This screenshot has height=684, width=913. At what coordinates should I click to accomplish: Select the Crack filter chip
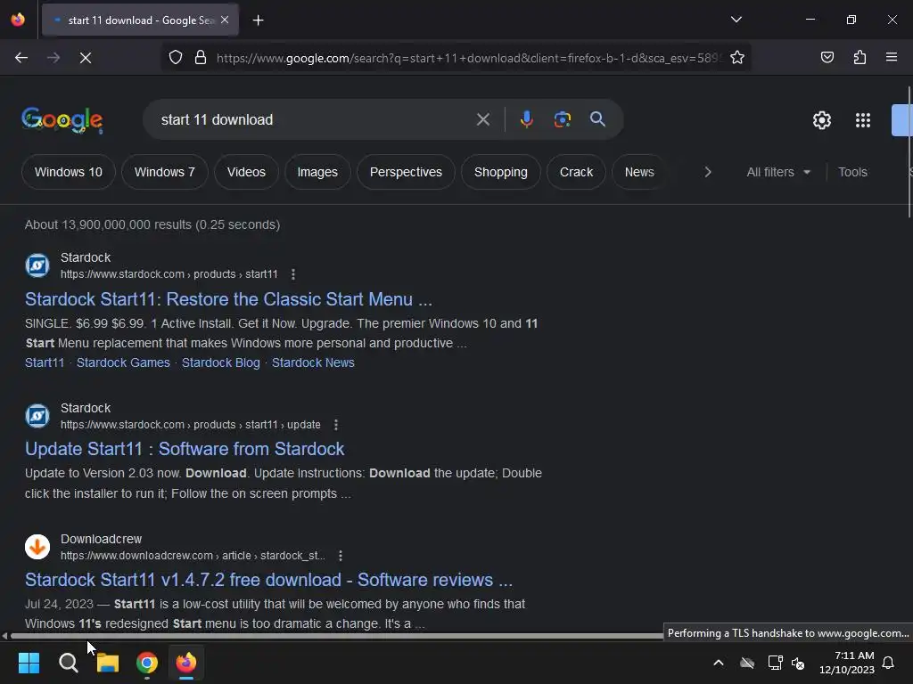(576, 172)
